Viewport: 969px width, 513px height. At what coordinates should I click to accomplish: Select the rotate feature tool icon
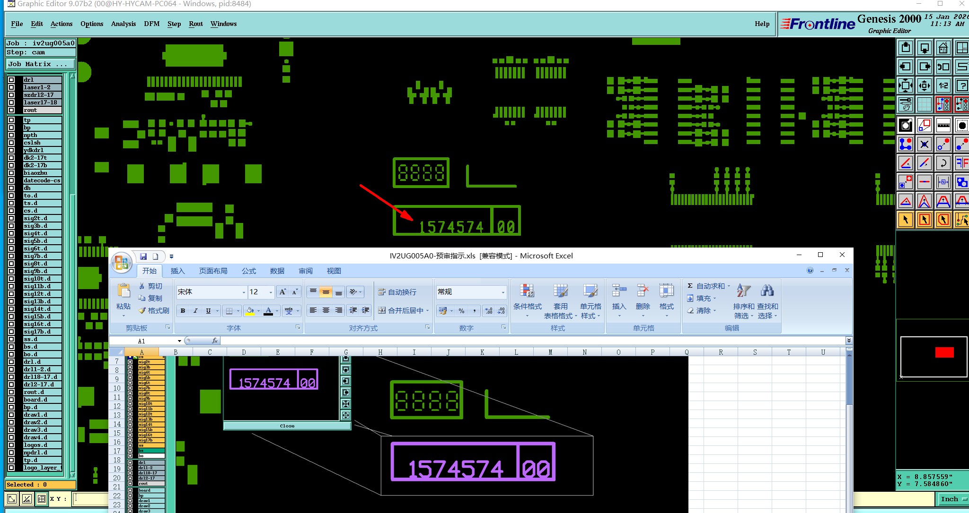tap(943, 163)
